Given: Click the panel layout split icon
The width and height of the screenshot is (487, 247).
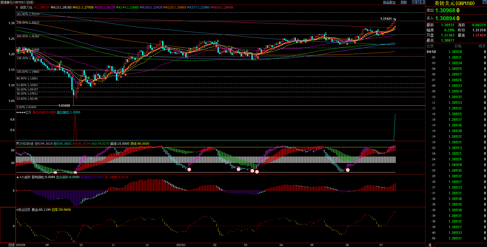Looking at the screenshot, I should pos(423,2).
